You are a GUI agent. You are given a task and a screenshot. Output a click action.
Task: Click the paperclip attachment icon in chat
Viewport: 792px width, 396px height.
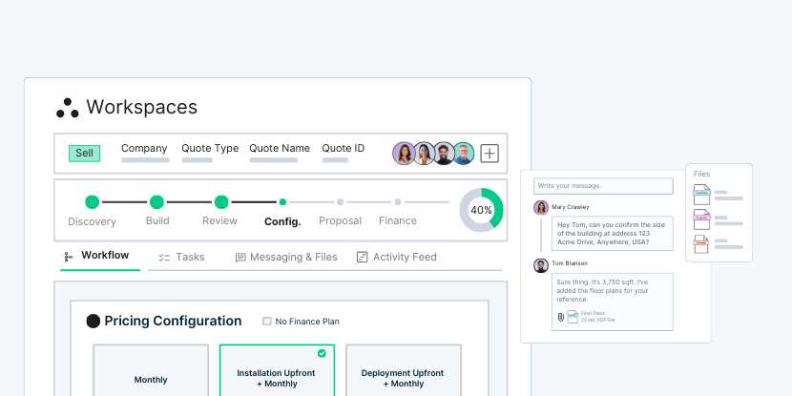coord(560,317)
